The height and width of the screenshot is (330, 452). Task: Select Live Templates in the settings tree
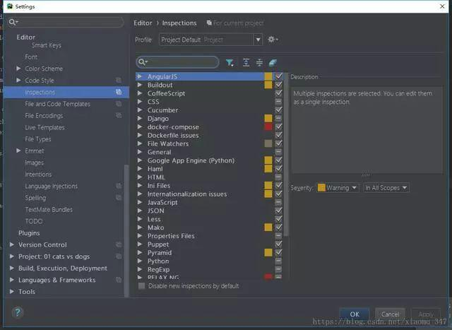pyautogui.click(x=44, y=127)
